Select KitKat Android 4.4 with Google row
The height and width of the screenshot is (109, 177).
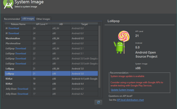coord(51,79)
